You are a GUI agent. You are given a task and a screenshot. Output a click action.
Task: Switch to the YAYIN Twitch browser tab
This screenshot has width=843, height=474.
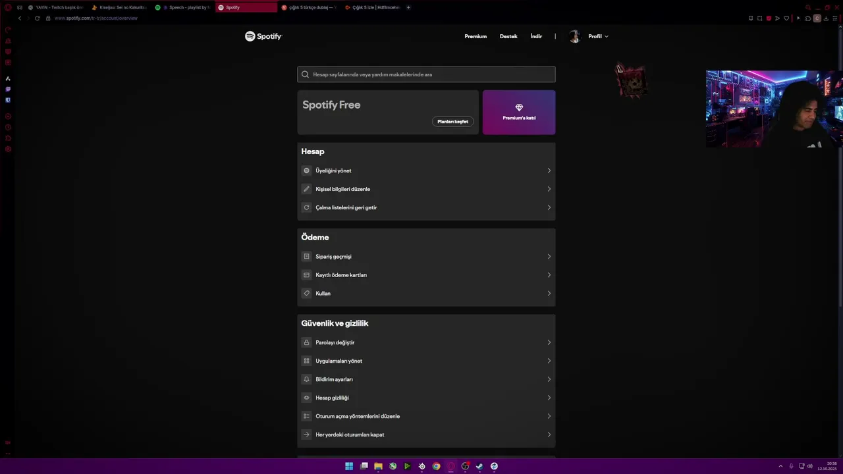pos(55,7)
